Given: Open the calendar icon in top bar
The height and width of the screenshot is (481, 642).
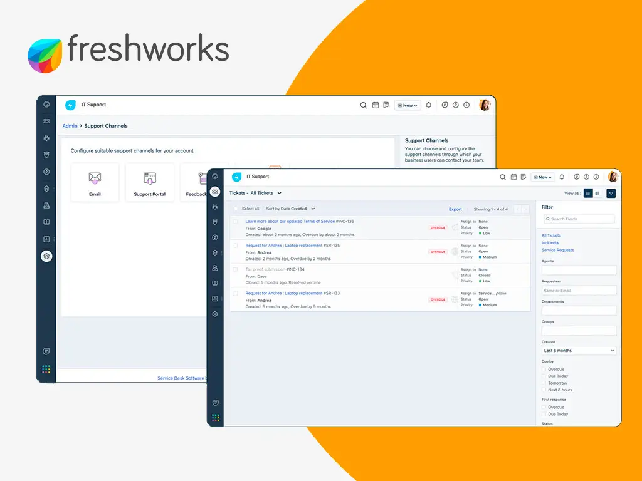Looking at the screenshot, I should pos(513,177).
